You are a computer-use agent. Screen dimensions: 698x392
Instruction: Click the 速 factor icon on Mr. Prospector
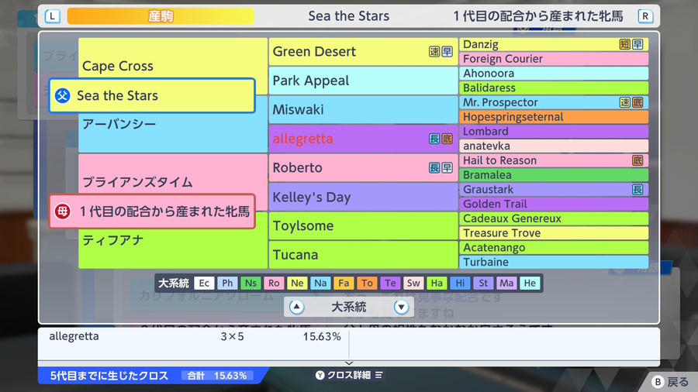pyautogui.click(x=624, y=102)
